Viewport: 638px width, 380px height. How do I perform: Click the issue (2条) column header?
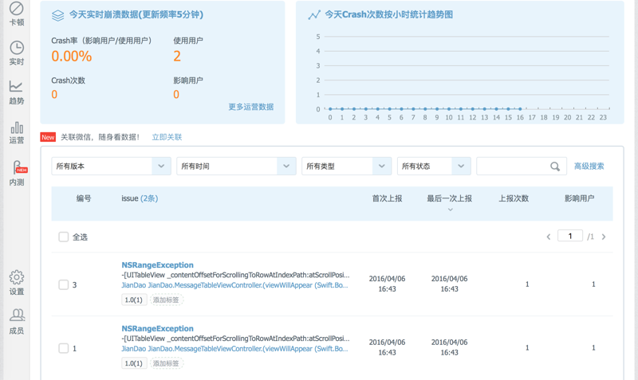(140, 198)
